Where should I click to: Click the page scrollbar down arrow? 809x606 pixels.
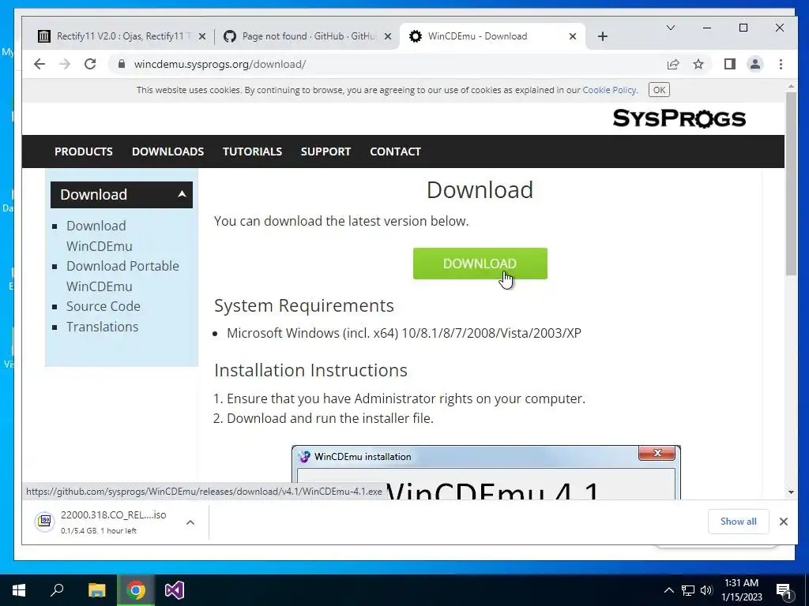791,492
